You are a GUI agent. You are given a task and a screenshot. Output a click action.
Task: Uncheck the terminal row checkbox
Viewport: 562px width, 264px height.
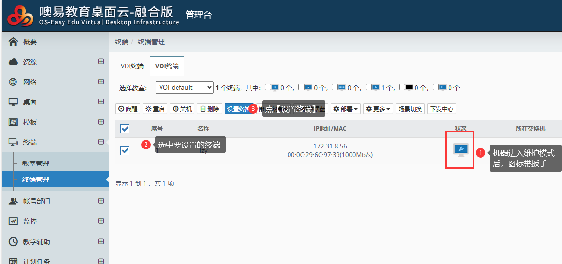125,151
